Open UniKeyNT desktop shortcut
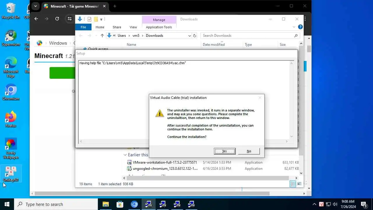Screen dimensions: 373x210 point(11,174)
